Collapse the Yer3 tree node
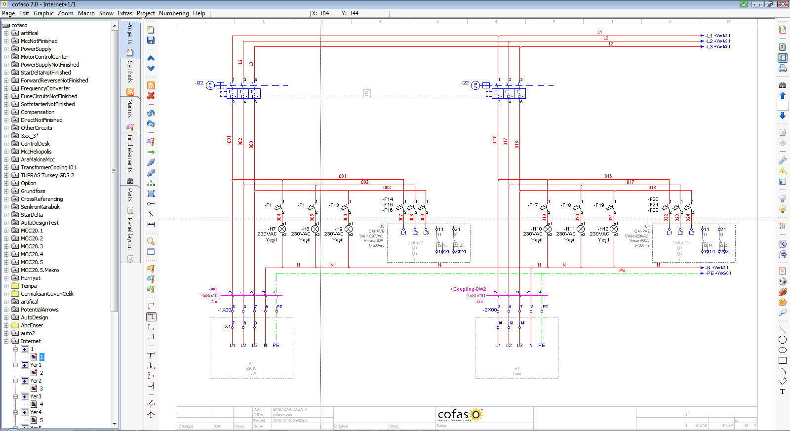This screenshot has width=790, height=431. (15, 396)
